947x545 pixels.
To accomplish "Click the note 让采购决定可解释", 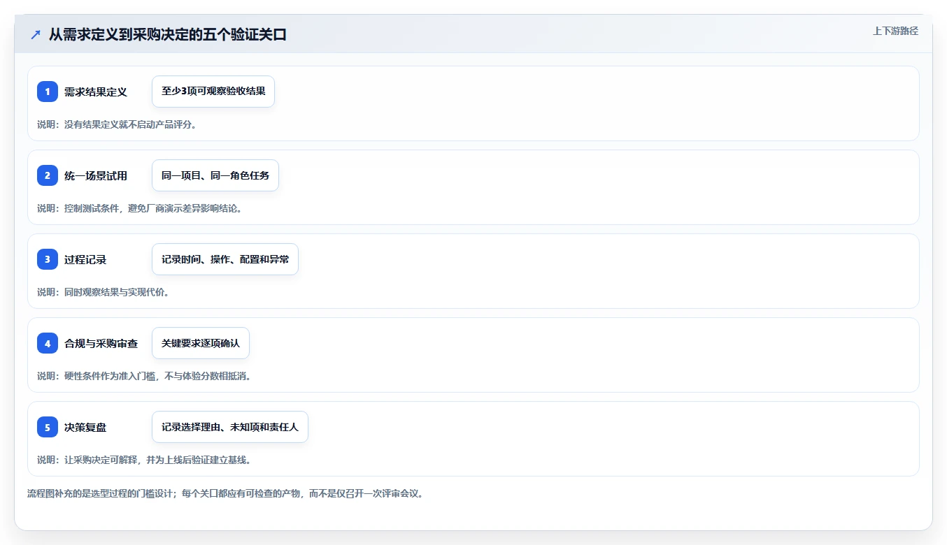I will pyautogui.click(x=144, y=460).
